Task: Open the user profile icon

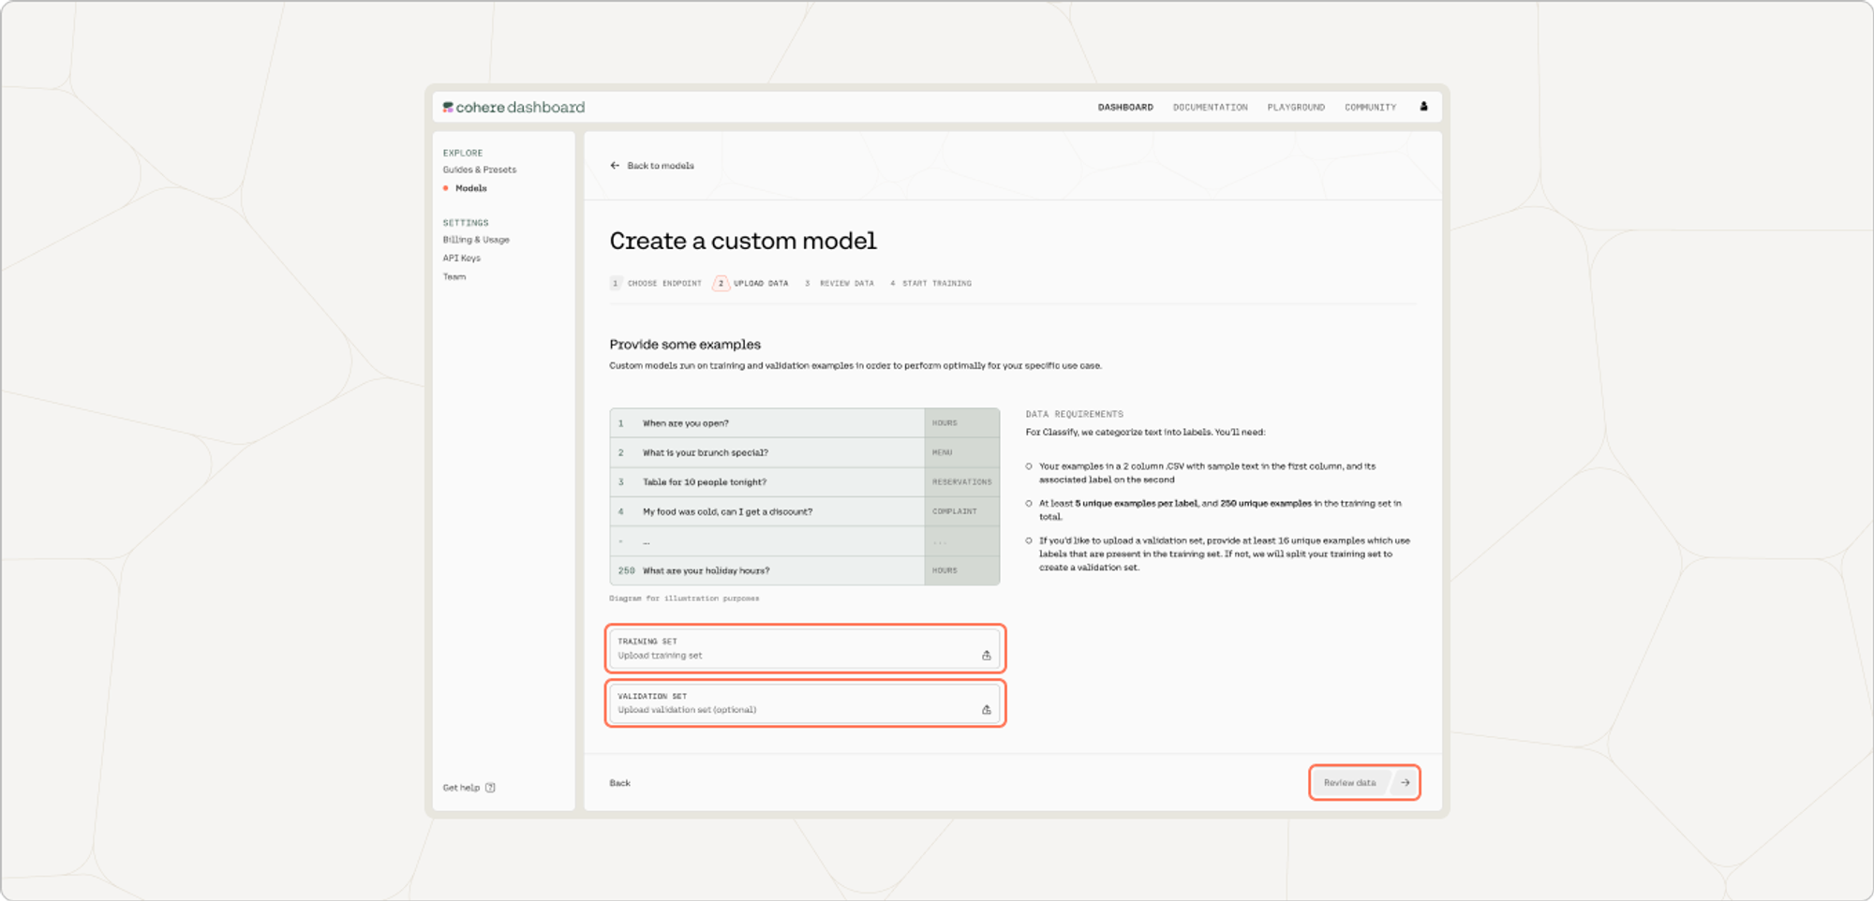Action: point(1423,107)
